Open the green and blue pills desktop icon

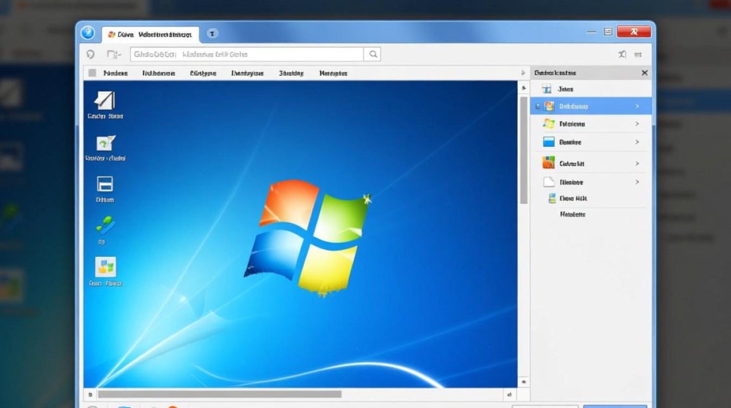tap(105, 225)
